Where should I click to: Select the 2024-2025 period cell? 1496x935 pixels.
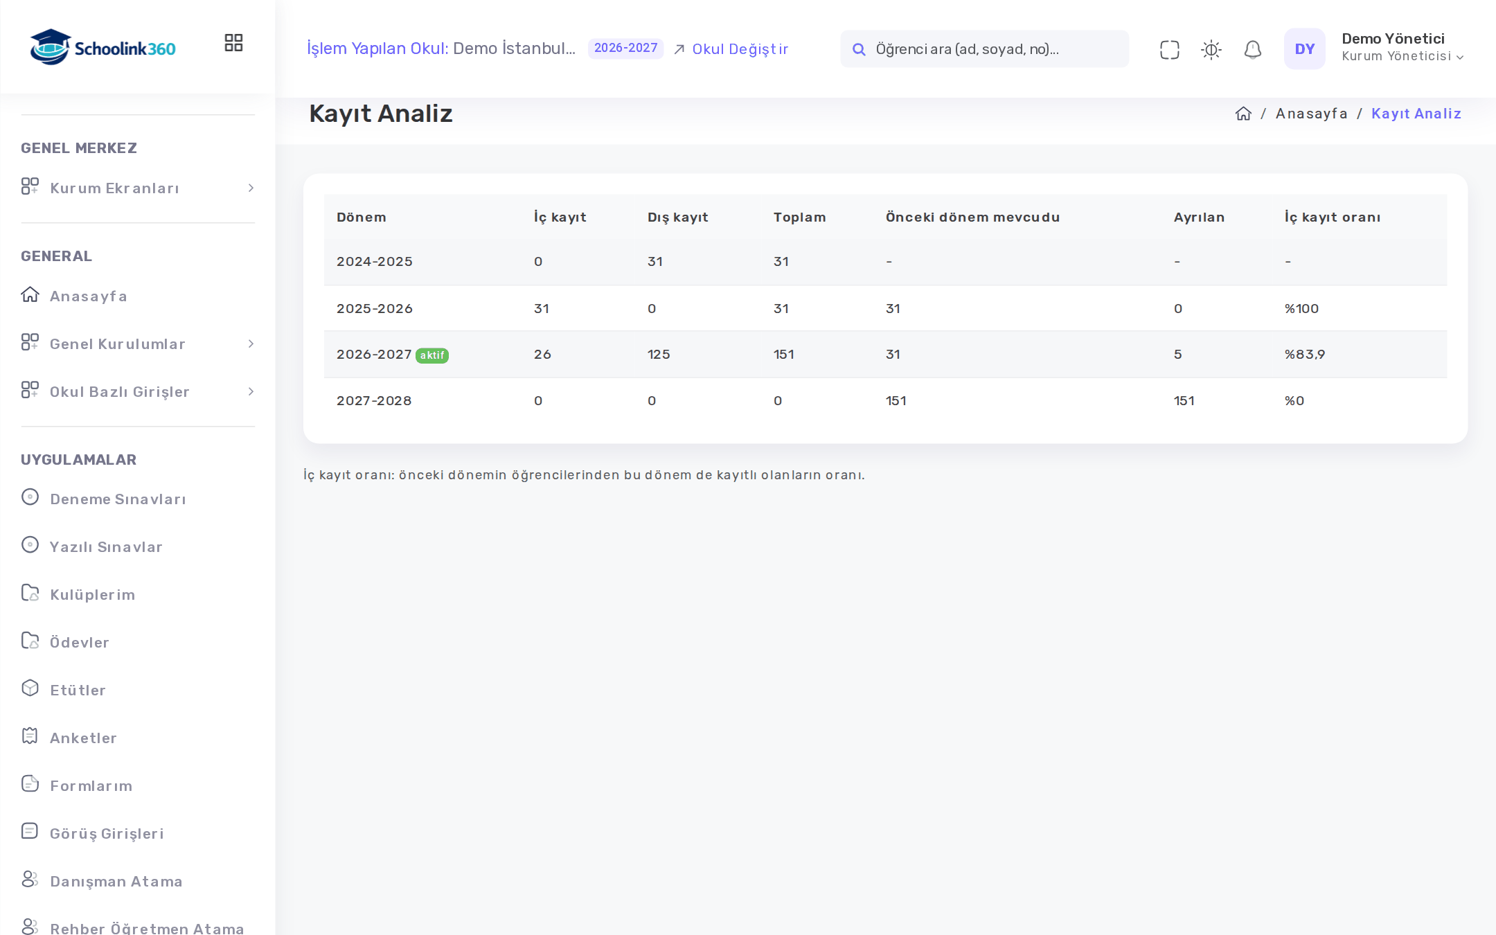click(x=374, y=262)
